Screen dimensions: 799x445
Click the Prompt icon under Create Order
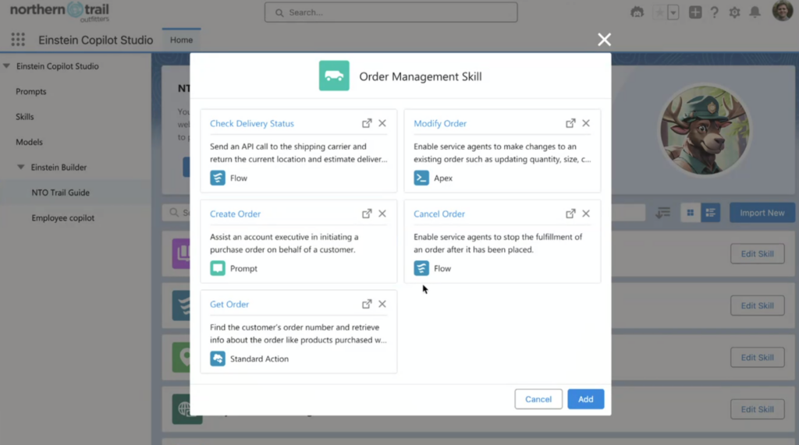(218, 268)
